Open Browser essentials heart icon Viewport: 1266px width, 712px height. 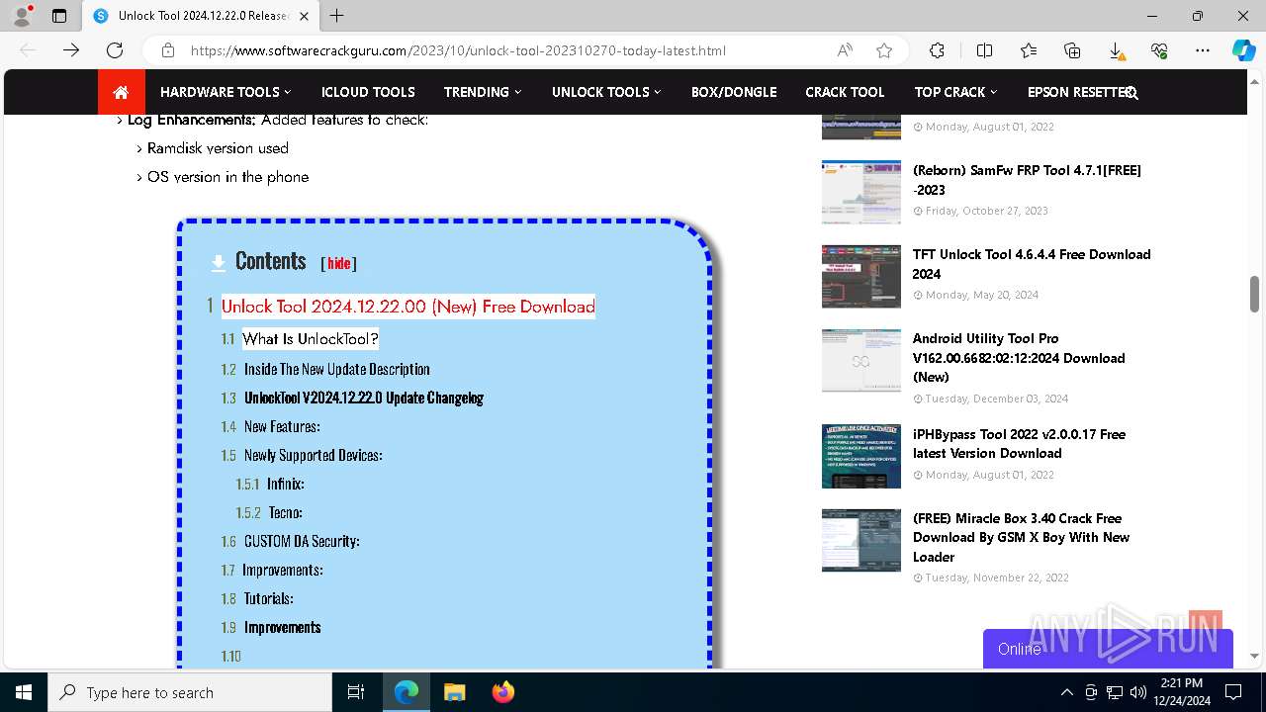click(1159, 50)
